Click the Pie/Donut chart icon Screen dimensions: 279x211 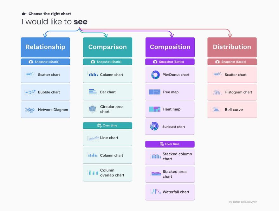tap(155, 75)
